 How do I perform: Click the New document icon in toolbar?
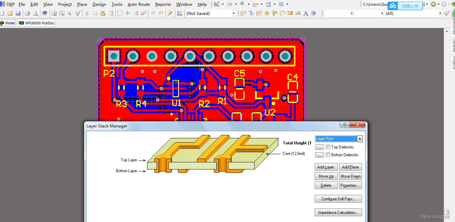tap(2, 13)
